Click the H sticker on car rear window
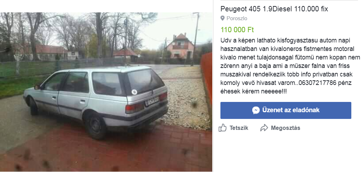This screenshot has width=363, height=172. tap(134, 92)
